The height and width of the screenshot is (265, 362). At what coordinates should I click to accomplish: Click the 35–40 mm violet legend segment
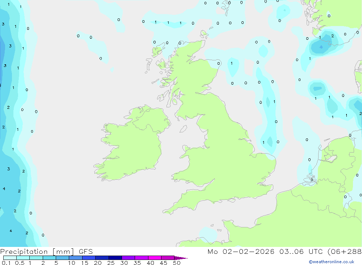point(142,258)
